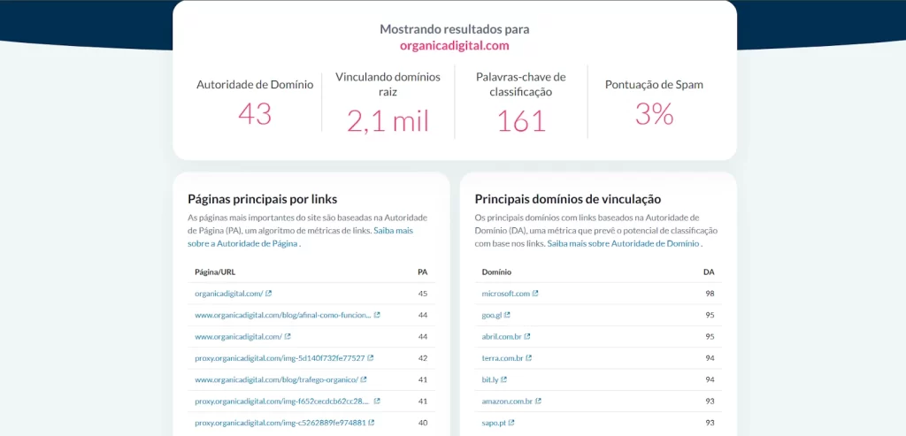Open external icon for img-5d140f732fe77527 URL
This screenshot has height=436, width=906.
(x=371, y=358)
